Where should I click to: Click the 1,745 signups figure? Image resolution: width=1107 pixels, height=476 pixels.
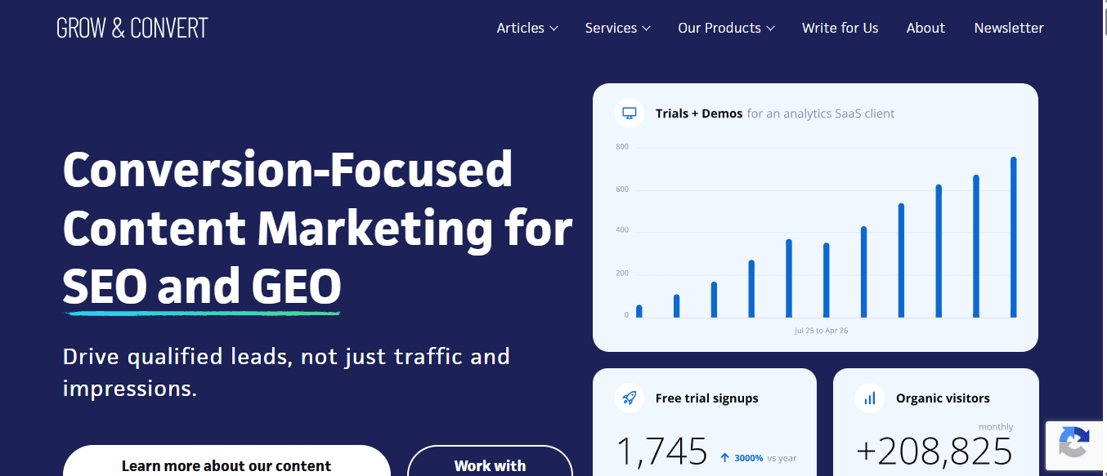point(662,452)
